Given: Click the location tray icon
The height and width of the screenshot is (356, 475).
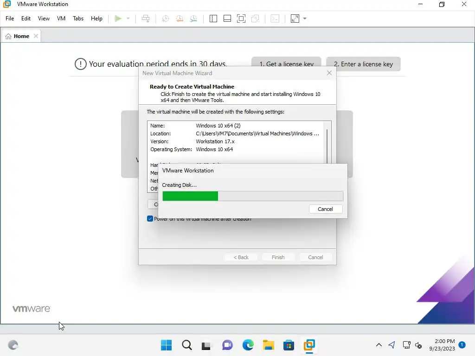Looking at the screenshot, I should 392,345.
